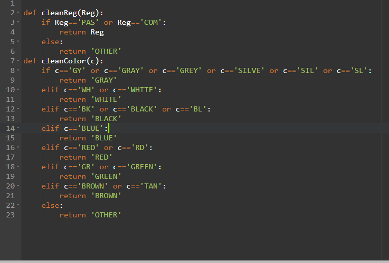This screenshot has height=263, width=389.
Task: Collapse the 'RED' elif block on line 16
Action: 18,147
